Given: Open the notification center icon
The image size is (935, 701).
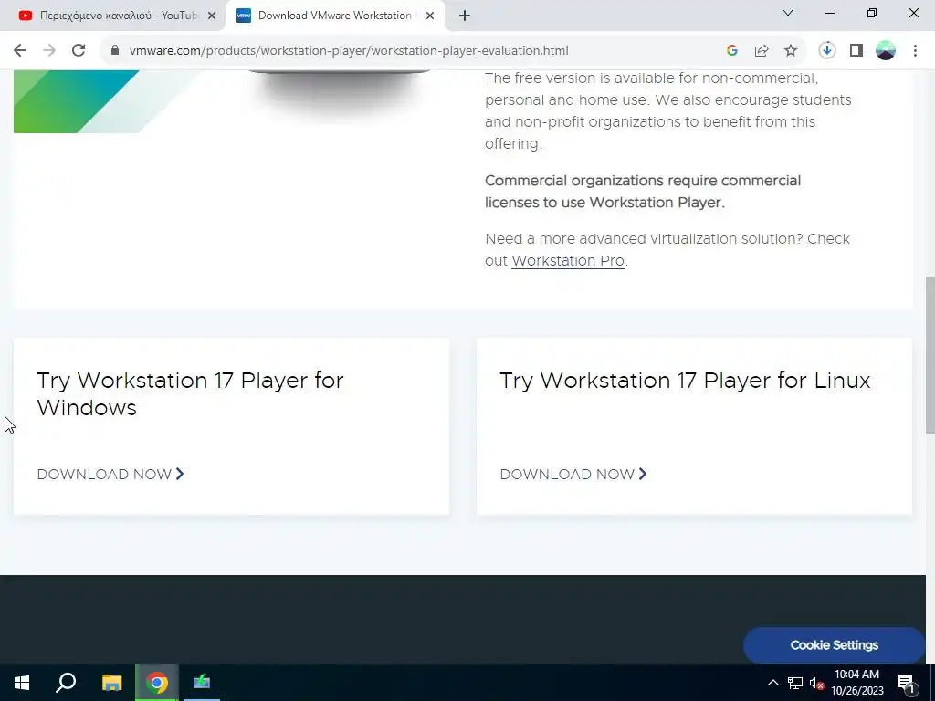Looking at the screenshot, I should [x=906, y=683].
